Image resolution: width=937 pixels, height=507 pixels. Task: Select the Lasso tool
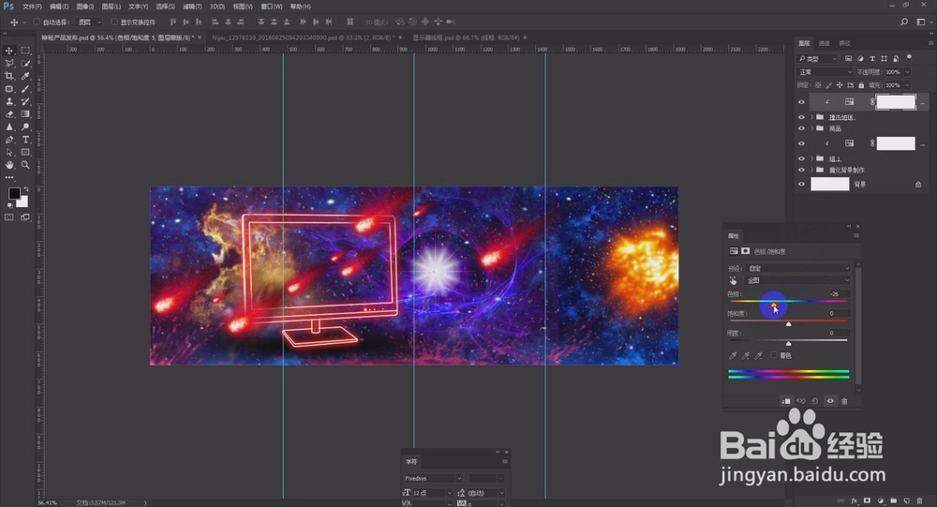pyautogui.click(x=9, y=64)
